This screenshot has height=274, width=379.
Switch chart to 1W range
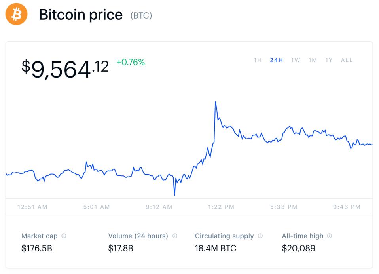296,60
